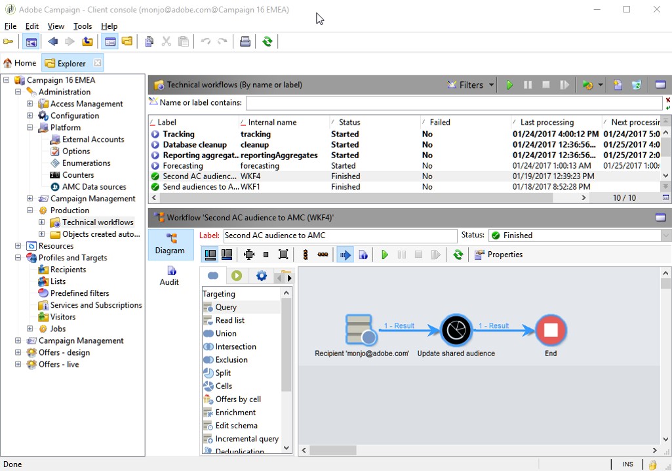Click the back navigation arrow icon

[x=53, y=41]
